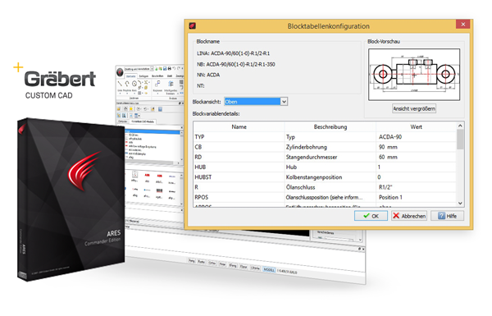Click the Zylinderbohrung description cell
Viewport: 492px width, 316px height.
[330, 147]
